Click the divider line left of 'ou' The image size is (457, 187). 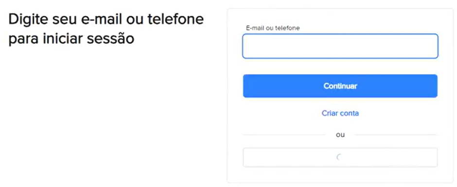point(284,135)
